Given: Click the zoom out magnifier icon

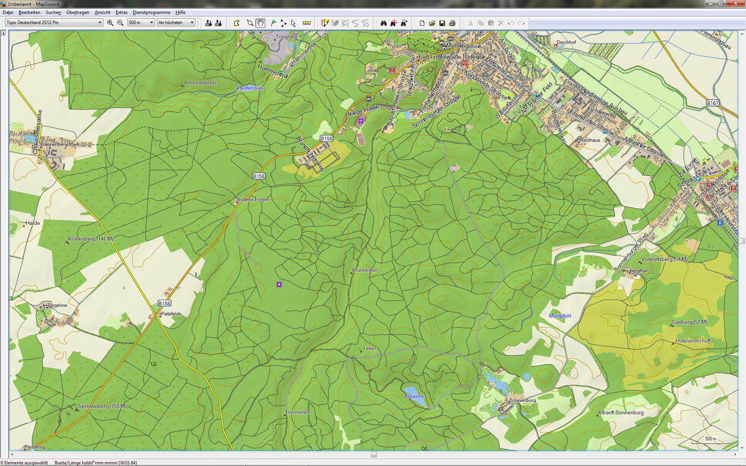Looking at the screenshot, I should [x=120, y=23].
